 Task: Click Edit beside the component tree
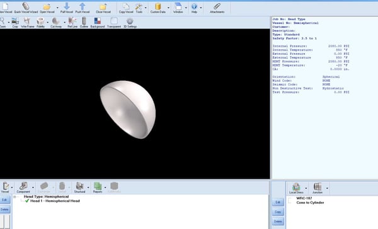4,200
